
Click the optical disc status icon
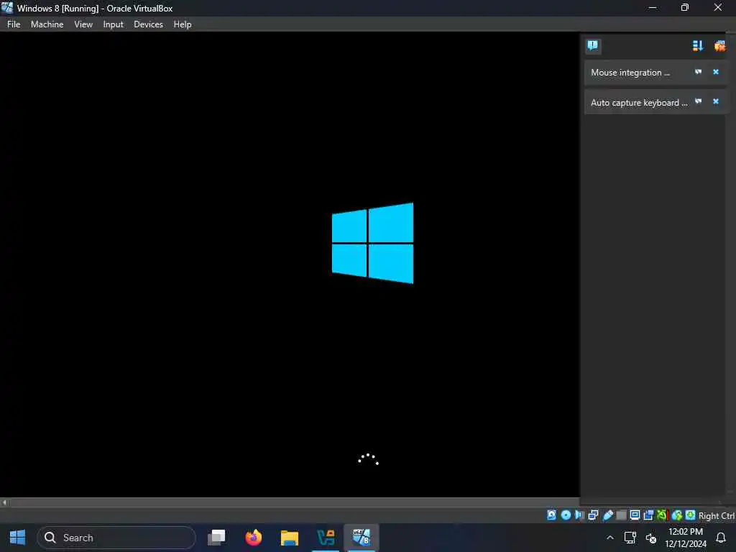[566, 515]
